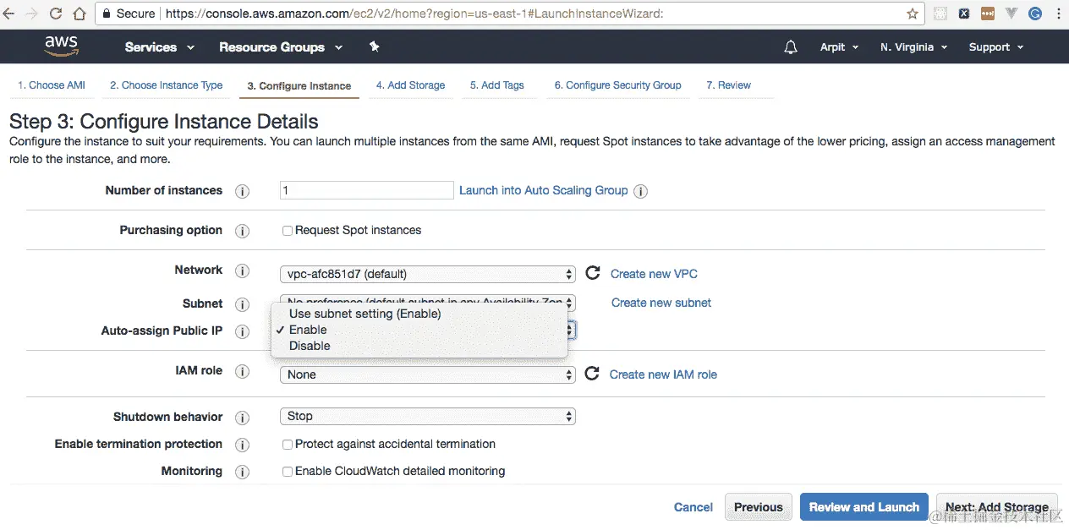This screenshot has width=1069, height=530.
Task: Click the refresh icon beside Network dropdown
Action: (x=593, y=273)
